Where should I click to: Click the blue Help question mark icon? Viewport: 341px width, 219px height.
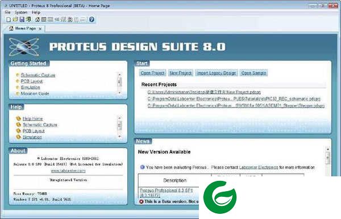(92, 19)
